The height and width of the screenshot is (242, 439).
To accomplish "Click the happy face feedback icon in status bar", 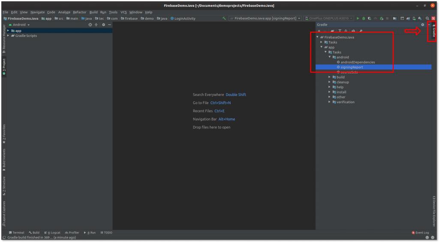I will (x=427, y=238).
